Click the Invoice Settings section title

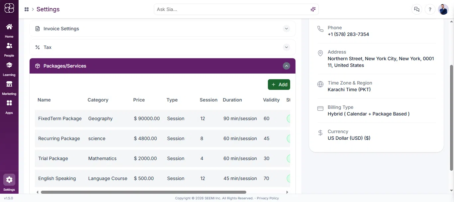tap(61, 29)
